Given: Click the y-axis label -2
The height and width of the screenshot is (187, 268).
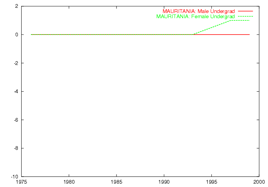Looking at the screenshot, I should click(16, 63).
